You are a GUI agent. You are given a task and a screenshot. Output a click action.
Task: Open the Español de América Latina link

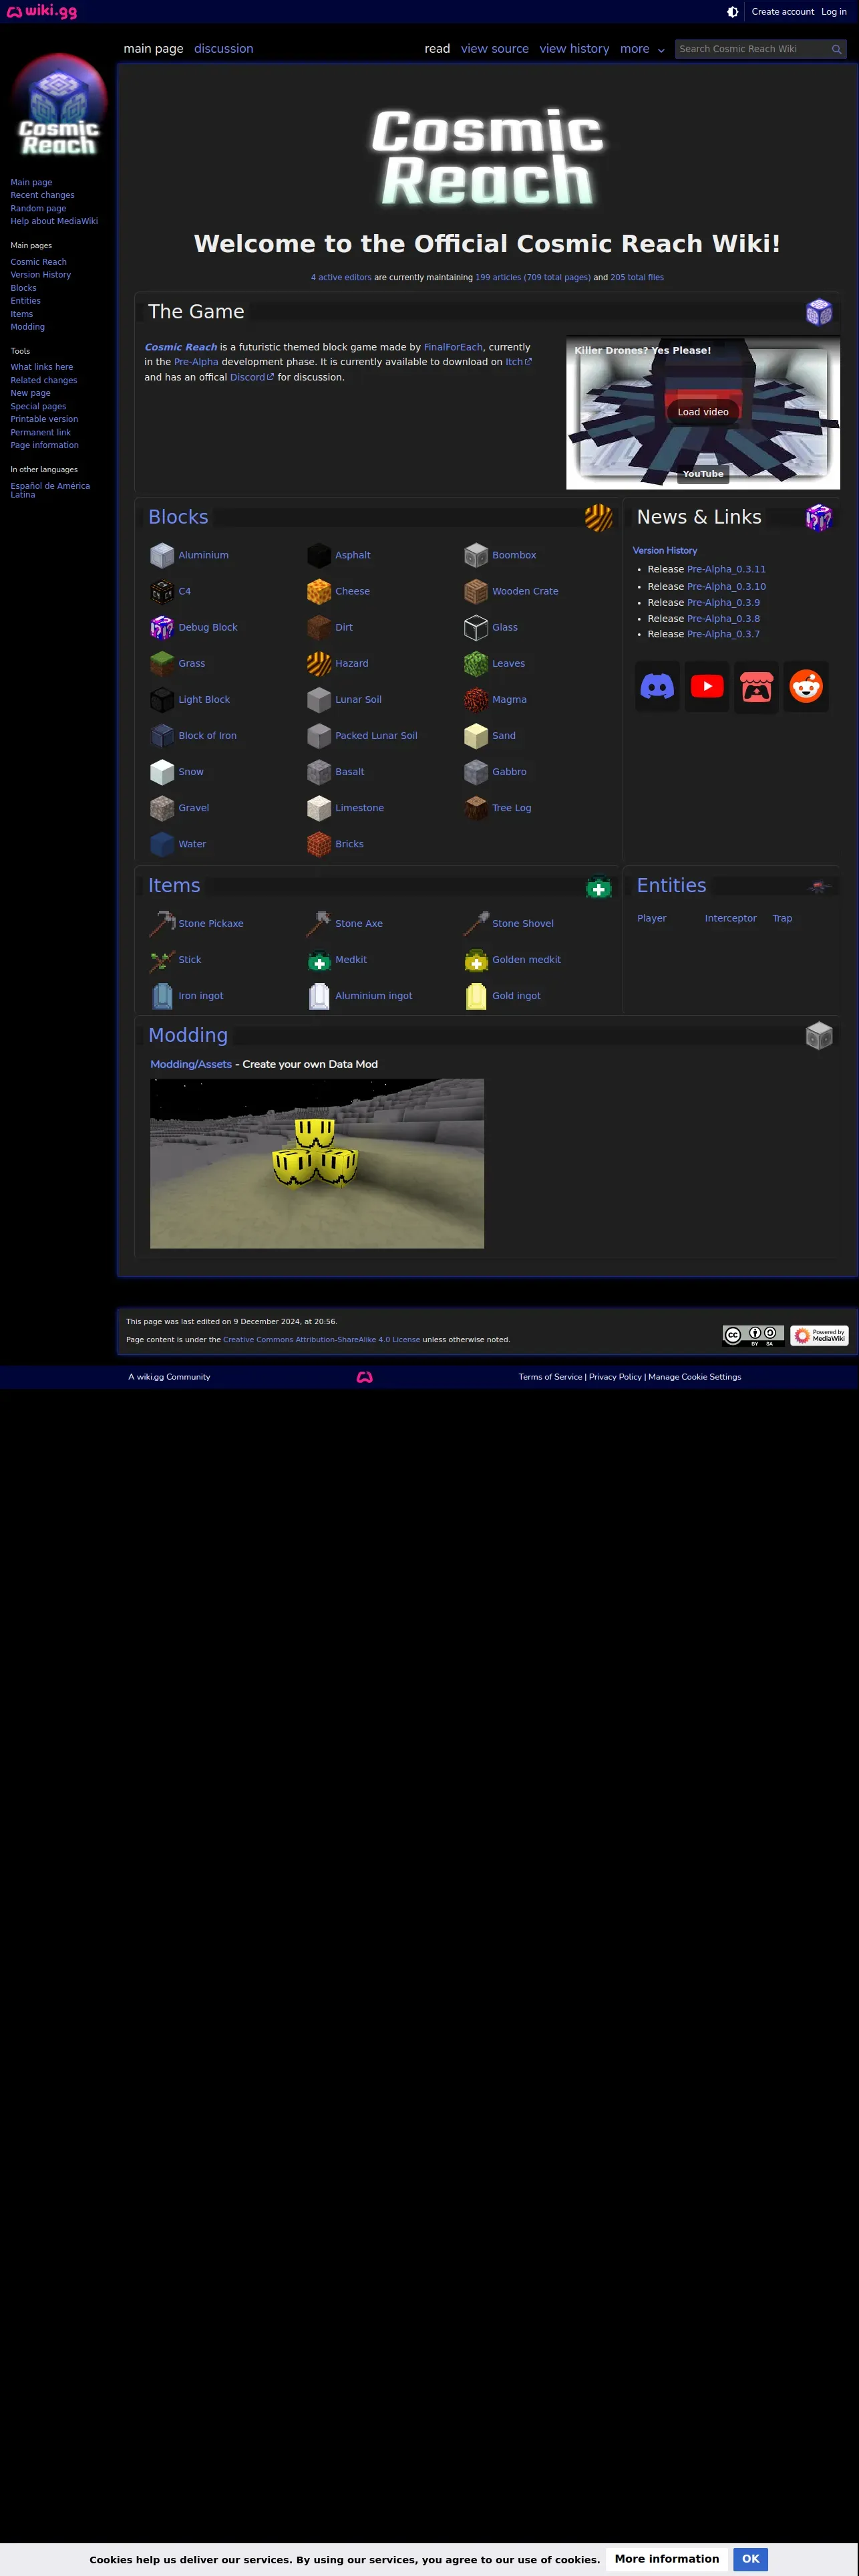50,490
